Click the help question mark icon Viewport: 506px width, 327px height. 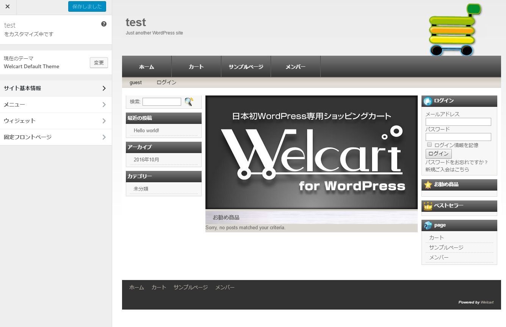pos(104,24)
